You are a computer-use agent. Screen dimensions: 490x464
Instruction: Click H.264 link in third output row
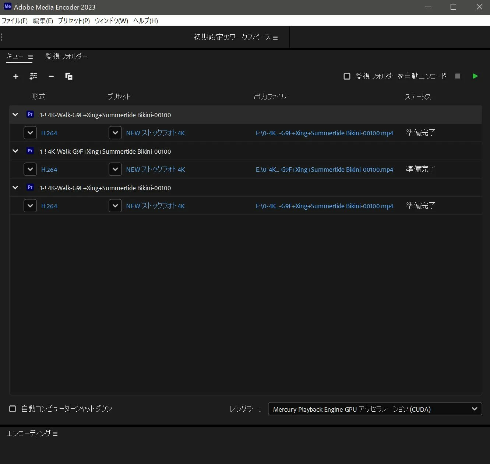coord(49,206)
